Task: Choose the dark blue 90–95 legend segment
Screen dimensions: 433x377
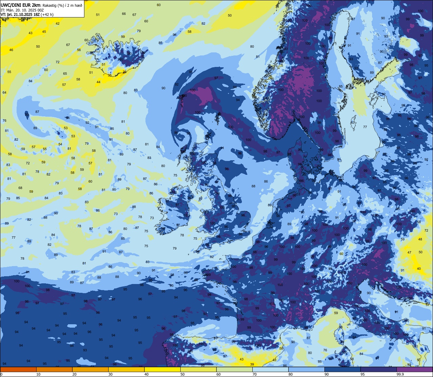Action: click(342, 370)
